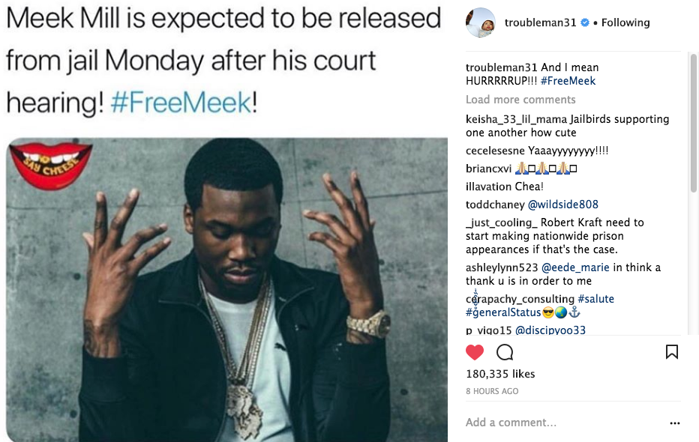Open troubleman31's profile picture
The height and width of the screenshot is (442, 699).
pyautogui.click(x=481, y=22)
